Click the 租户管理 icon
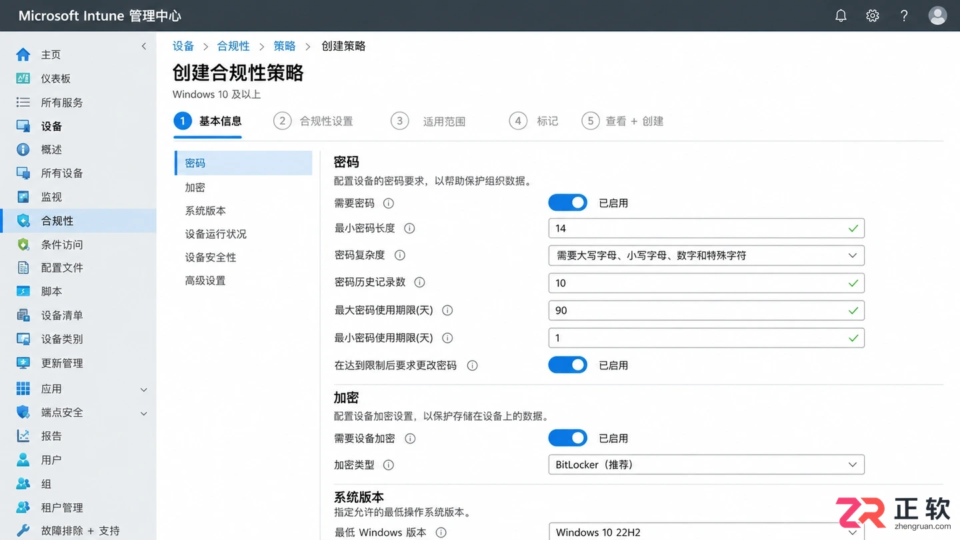Image resolution: width=960 pixels, height=540 pixels. 23,507
